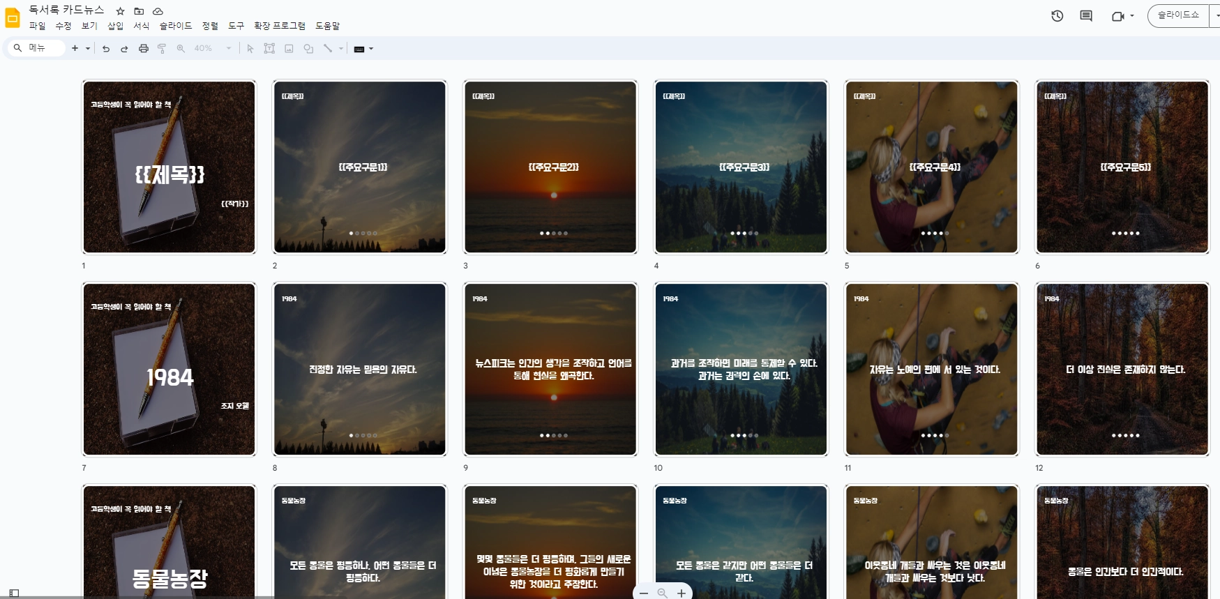Toggle the filmstrip view icon at bottom-left
The height and width of the screenshot is (599, 1220).
coord(14,593)
